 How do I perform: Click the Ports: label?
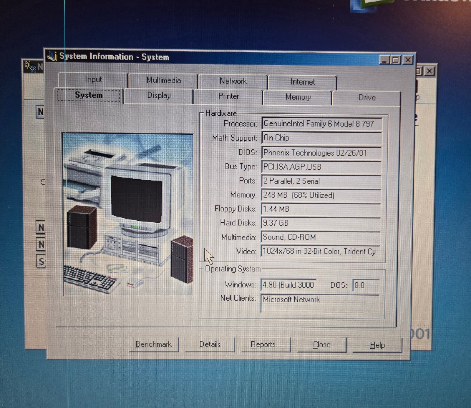click(248, 181)
